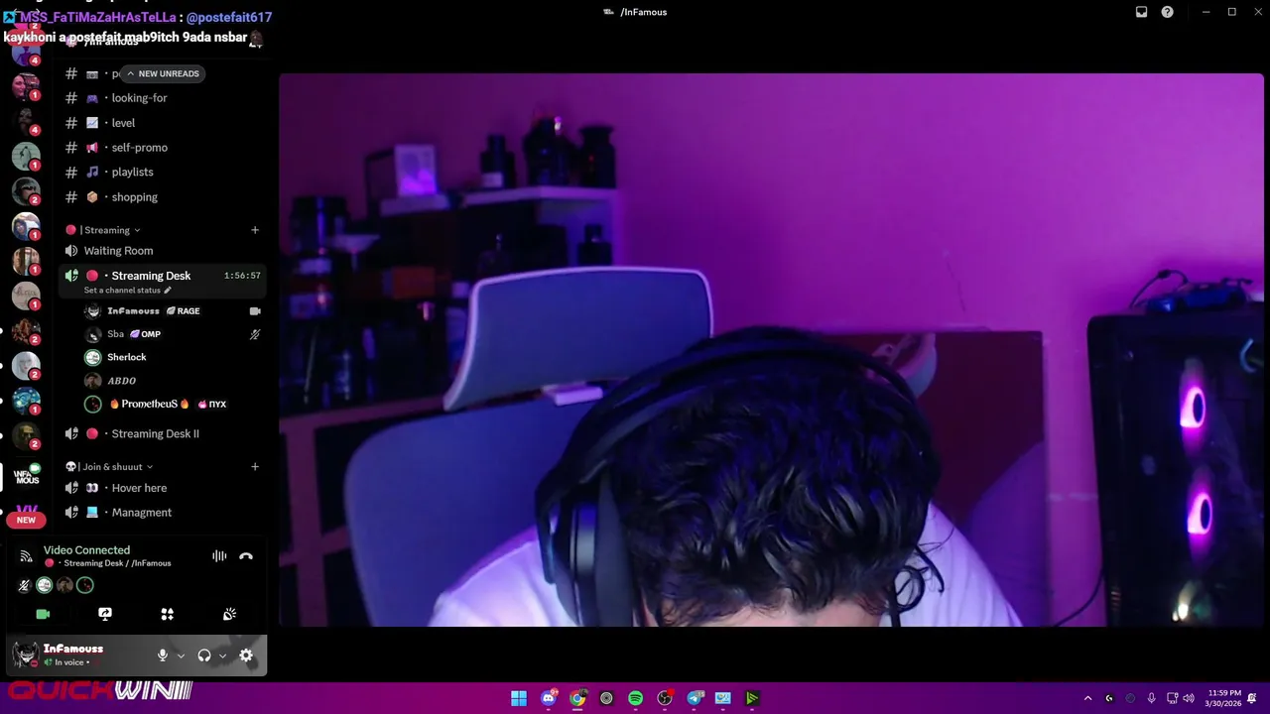Open Google Chrome from the taskbar

click(x=577, y=698)
